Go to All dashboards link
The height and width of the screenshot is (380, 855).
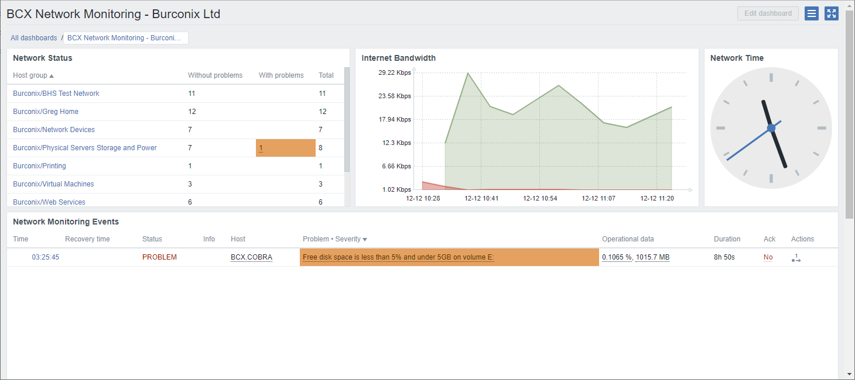[34, 38]
